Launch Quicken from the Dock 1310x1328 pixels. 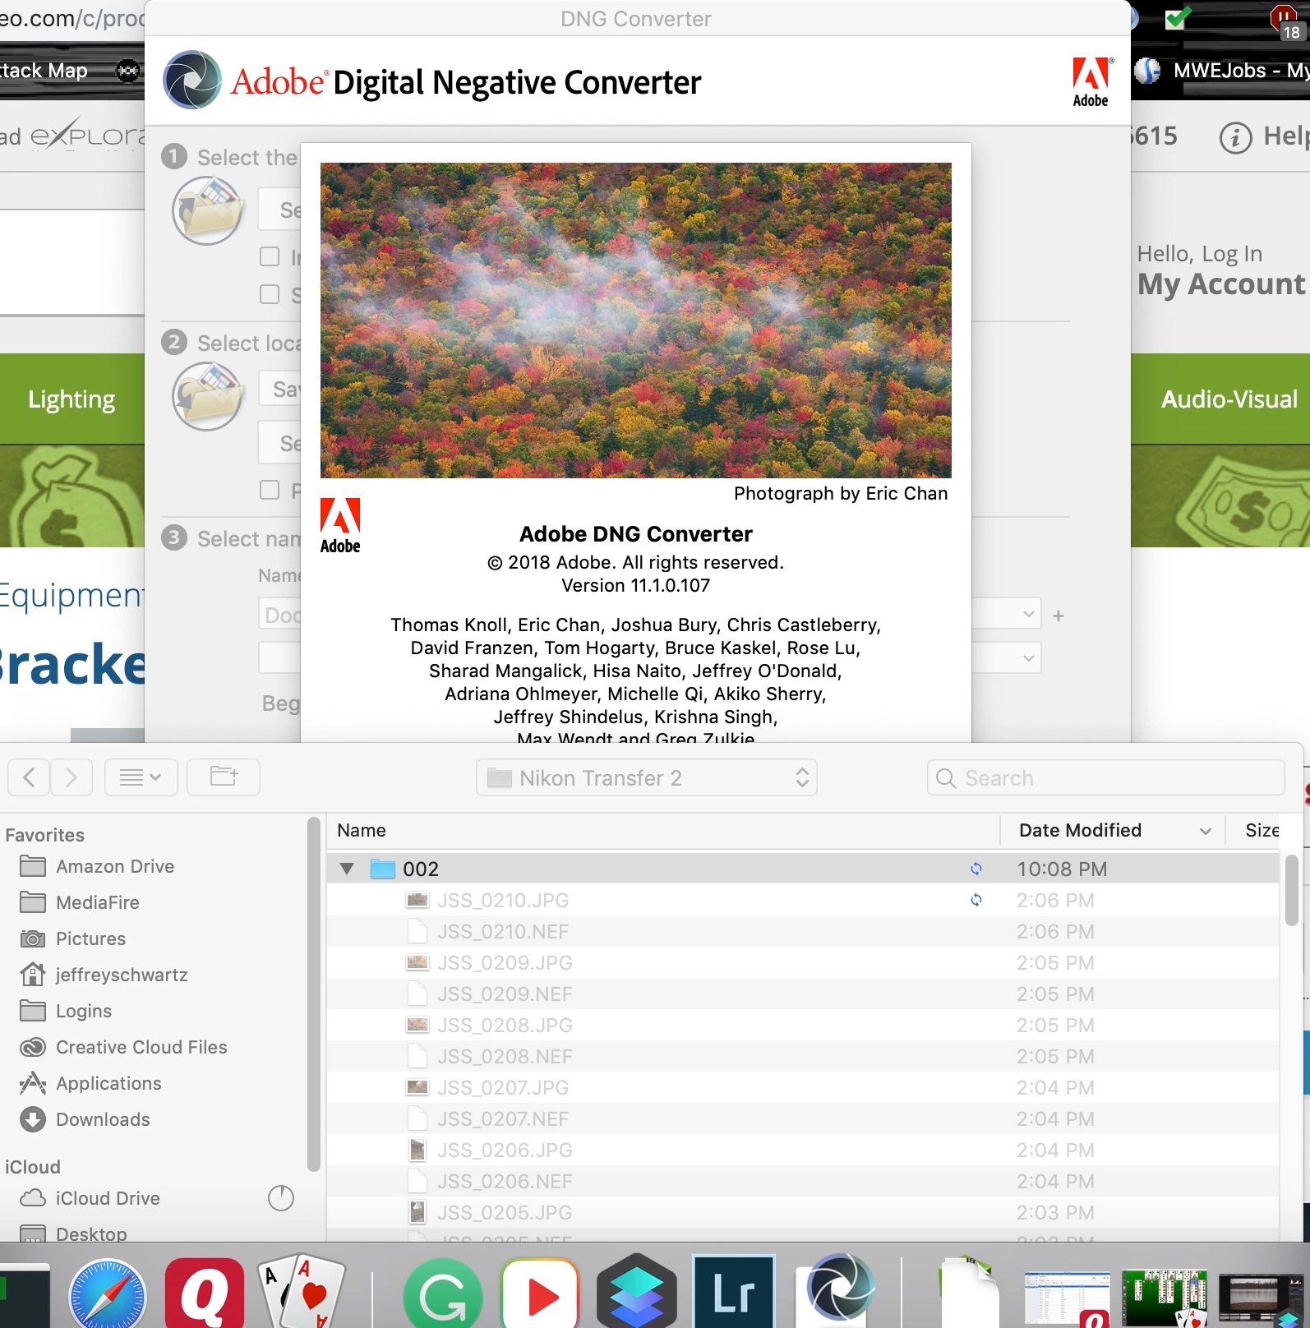click(x=205, y=1293)
